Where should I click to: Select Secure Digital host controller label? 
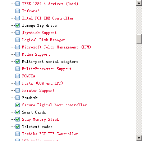coord(54,105)
